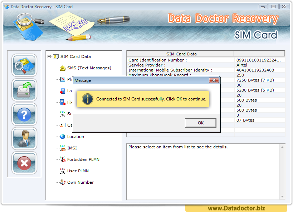Select the Location tree item

pos(75,137)
